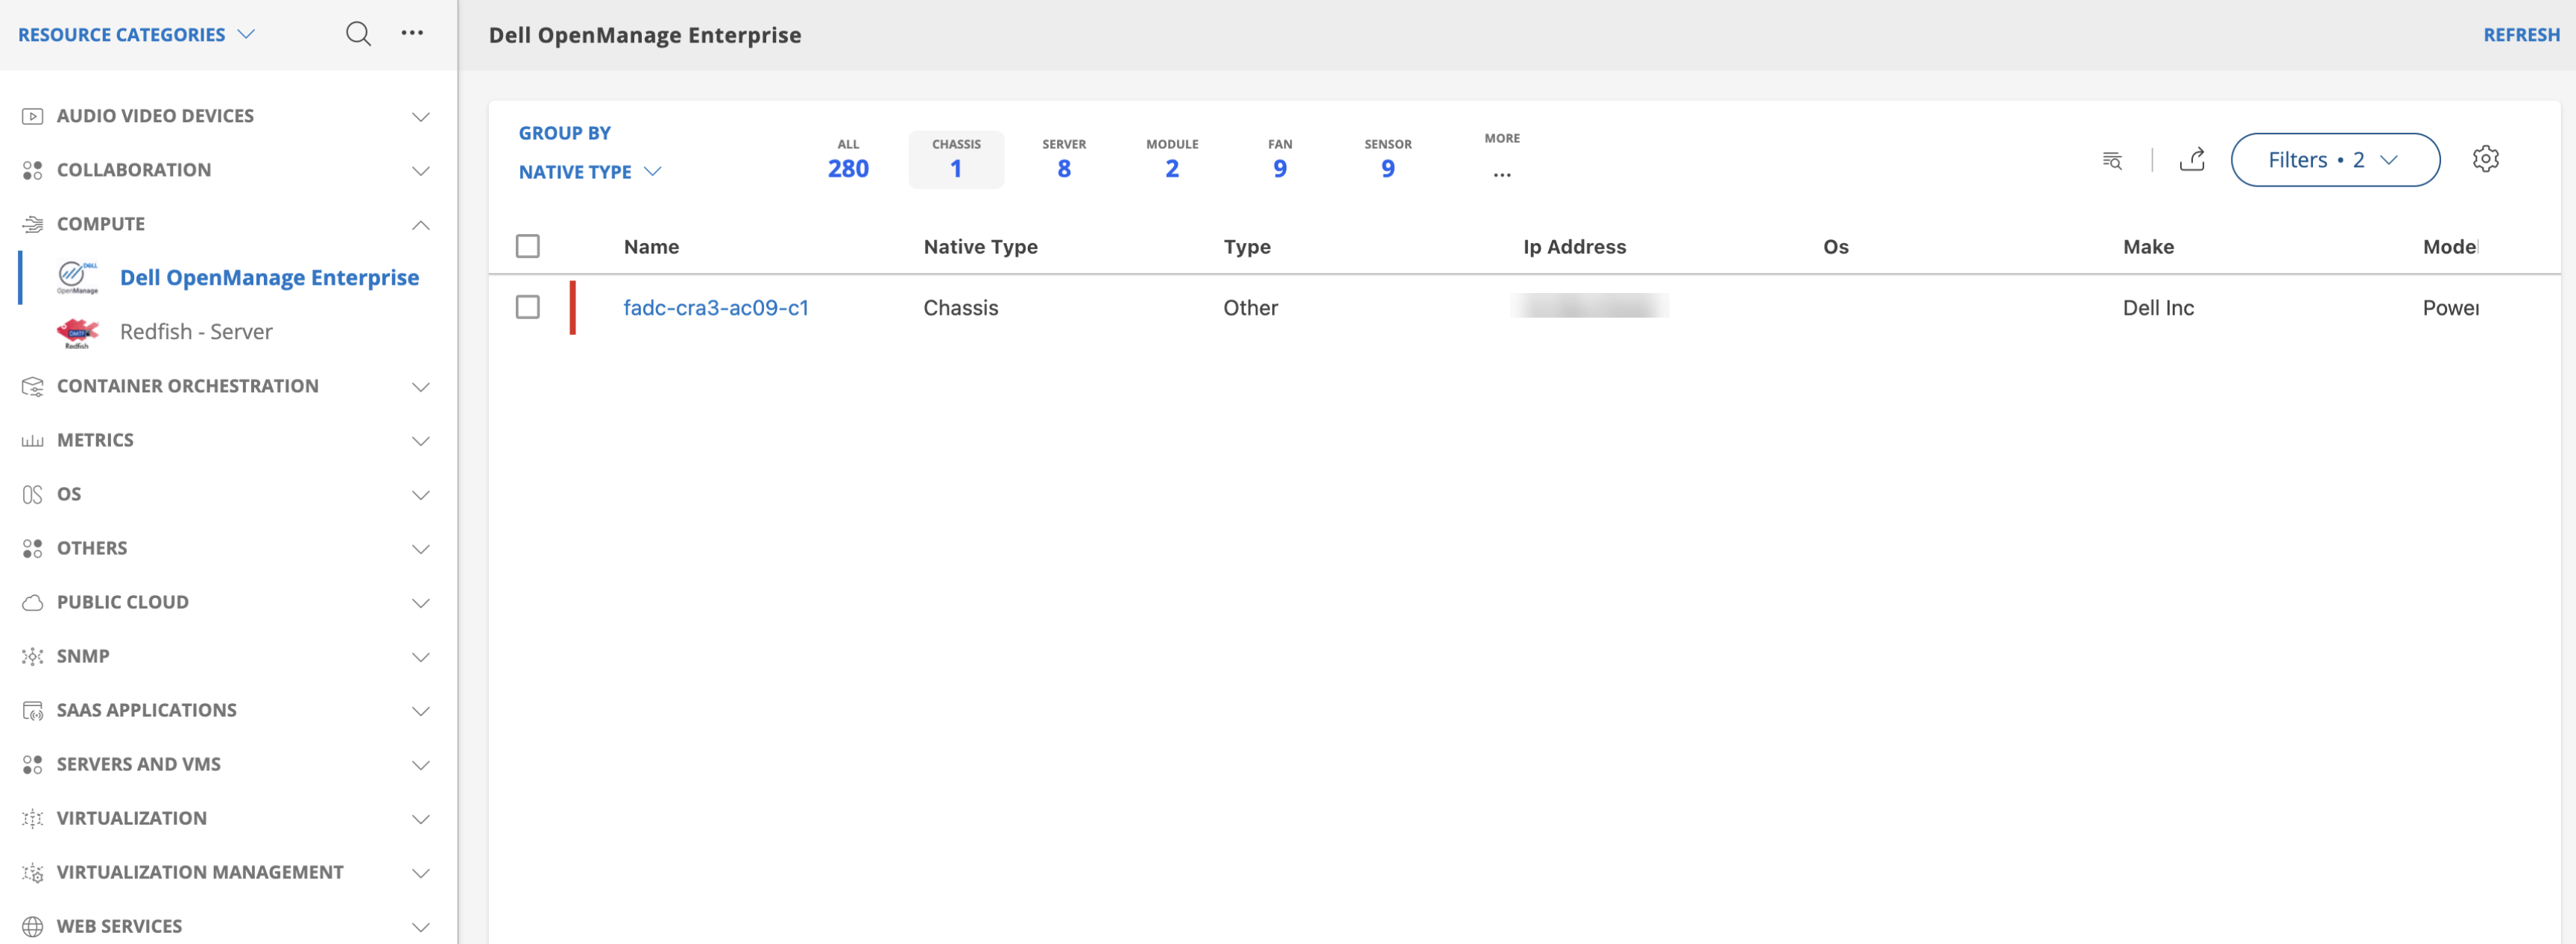Viewport: 2576px width, 944px height.
Task: Open the in-table search icon
Action: [2112, 159]
